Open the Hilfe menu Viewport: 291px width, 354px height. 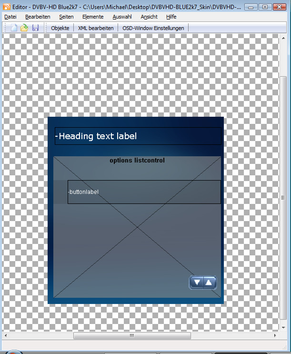[x=171, y=17]
